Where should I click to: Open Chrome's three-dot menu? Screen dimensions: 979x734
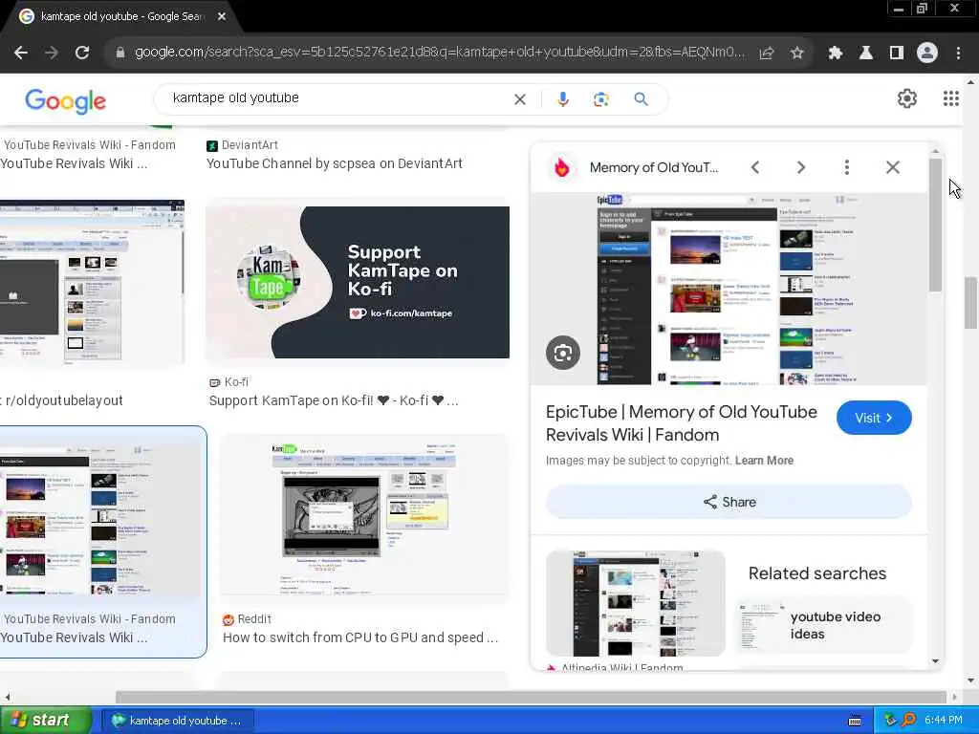pos(958,54)
